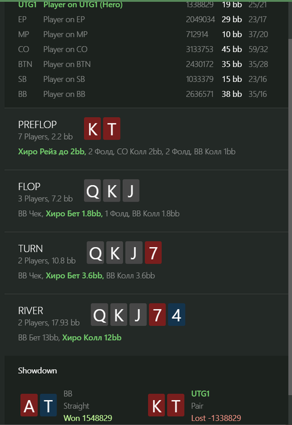The width and height of the screenshot is (292, 425).
Task: Select the Jack card on the flop
Action: [x=131, y=191]
